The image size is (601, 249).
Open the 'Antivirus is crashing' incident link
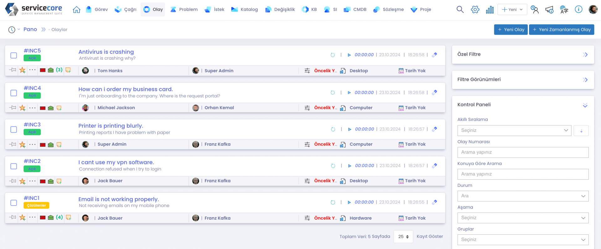pyautogui.click(x=106, y=52)
